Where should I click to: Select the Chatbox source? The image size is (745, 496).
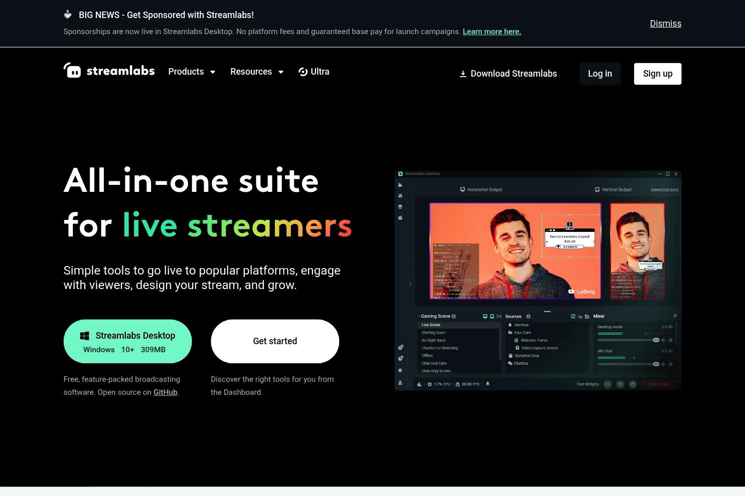[518, 363]
